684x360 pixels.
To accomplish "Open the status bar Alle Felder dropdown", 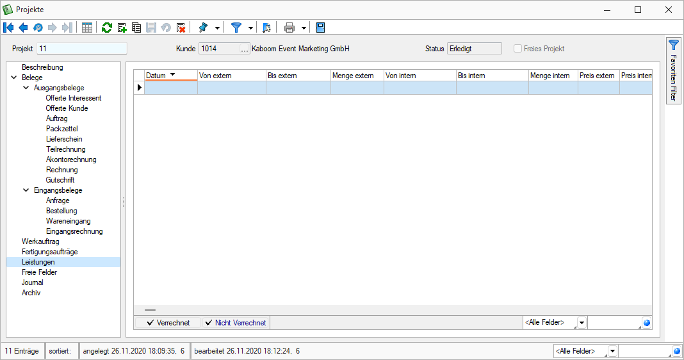I will click(612, 351).
